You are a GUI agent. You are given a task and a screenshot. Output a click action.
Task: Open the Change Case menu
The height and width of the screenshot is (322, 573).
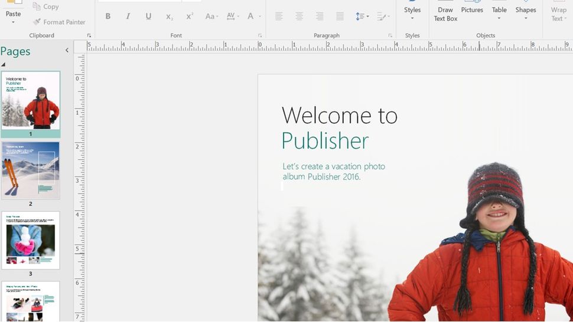pos(211,16)
